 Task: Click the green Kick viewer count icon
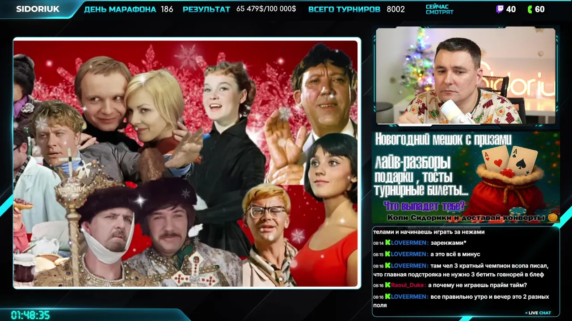[x=530, y=9]
